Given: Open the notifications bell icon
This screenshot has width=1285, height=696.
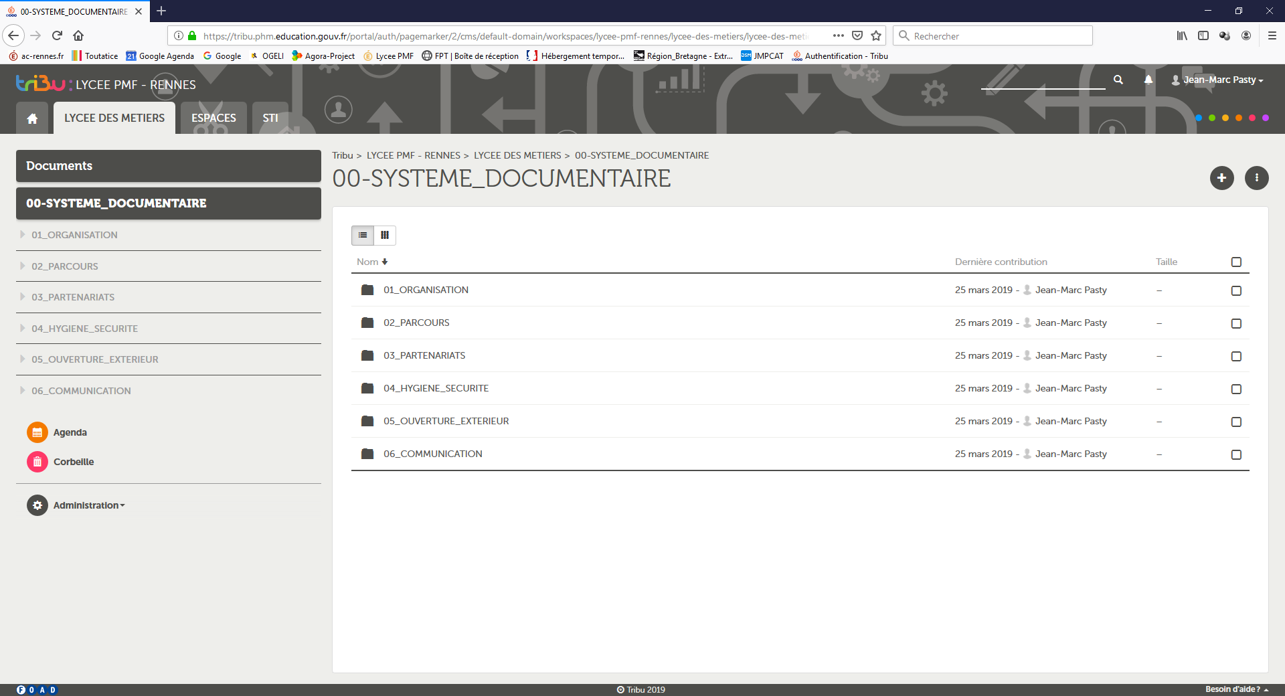Looking at the screenshot, I should [x=1148, y=80].
